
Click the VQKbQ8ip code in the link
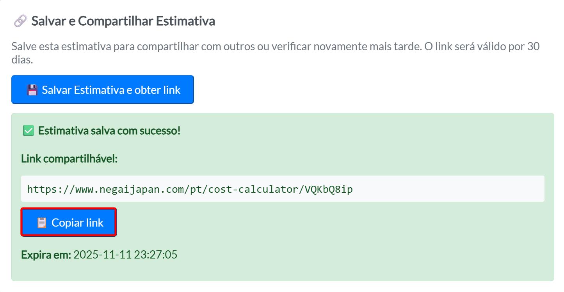coord(329,190)
